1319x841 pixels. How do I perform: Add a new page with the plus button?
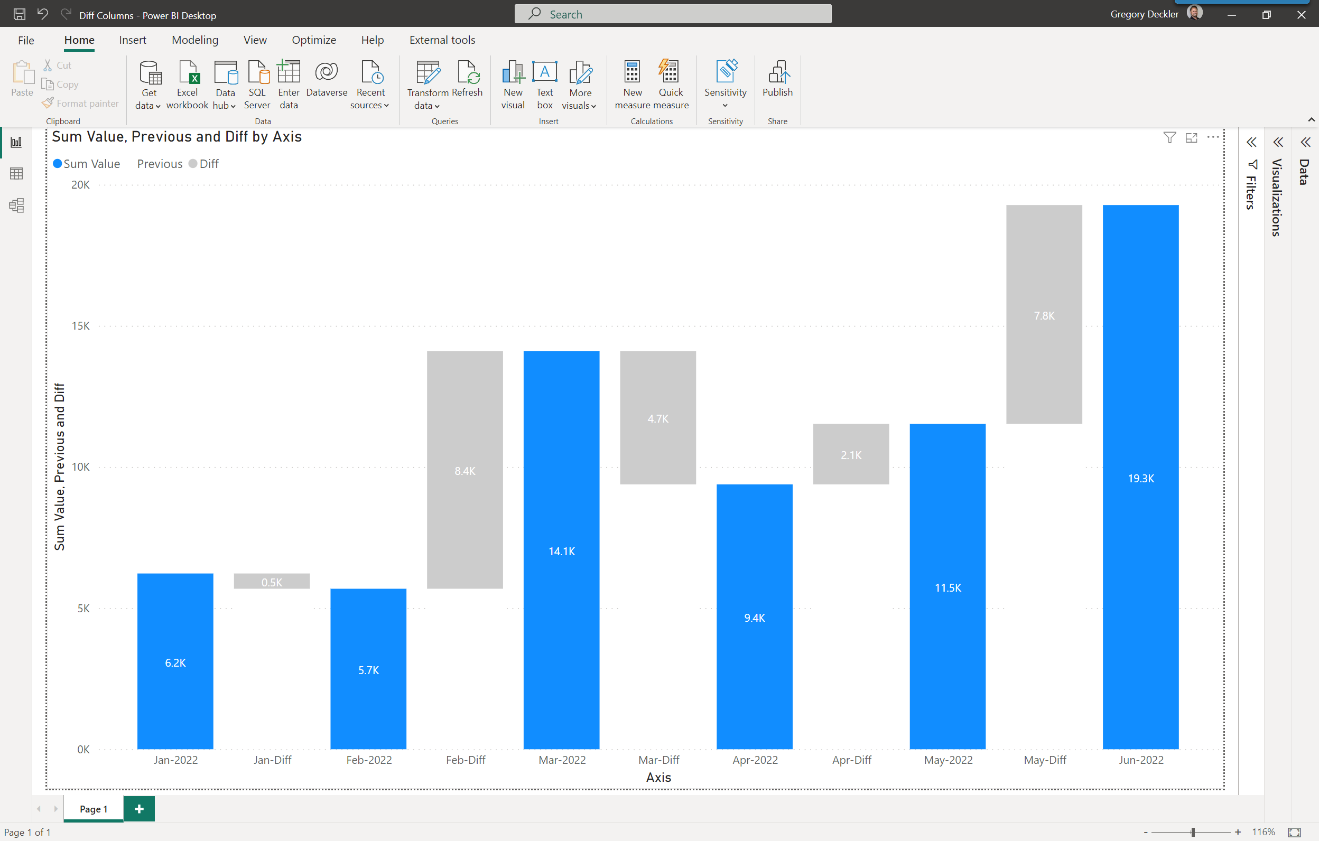[139, 809]
